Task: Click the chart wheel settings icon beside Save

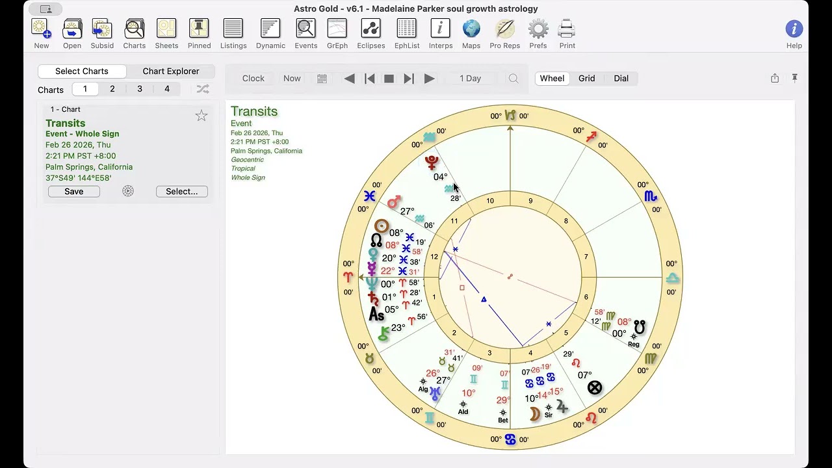Action: [128, 191]
